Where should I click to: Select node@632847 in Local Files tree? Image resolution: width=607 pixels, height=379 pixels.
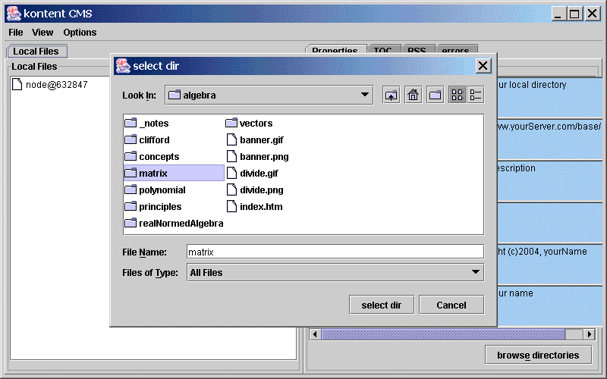tap(50, 84)
